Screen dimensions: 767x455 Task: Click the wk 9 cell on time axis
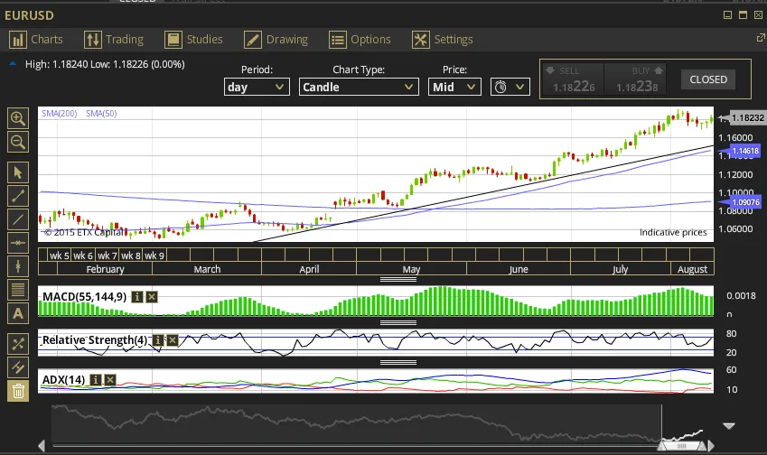click(x=154, y=255)
